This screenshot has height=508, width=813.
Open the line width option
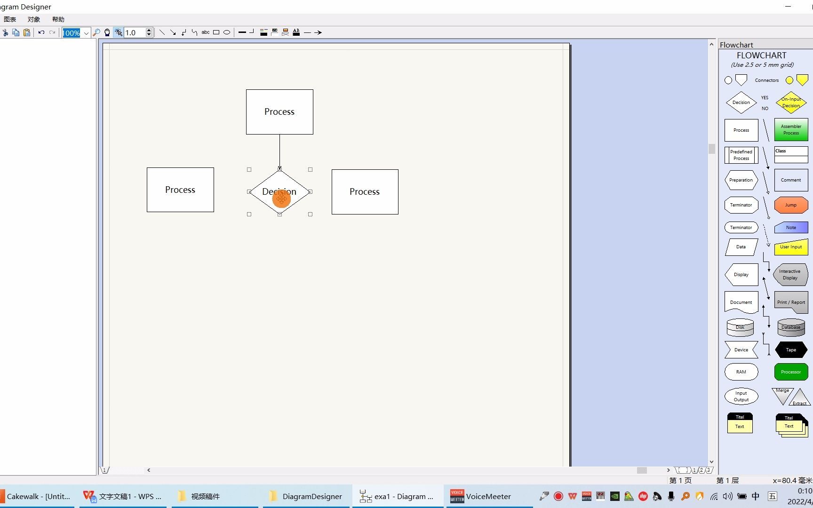pos(242,32)
